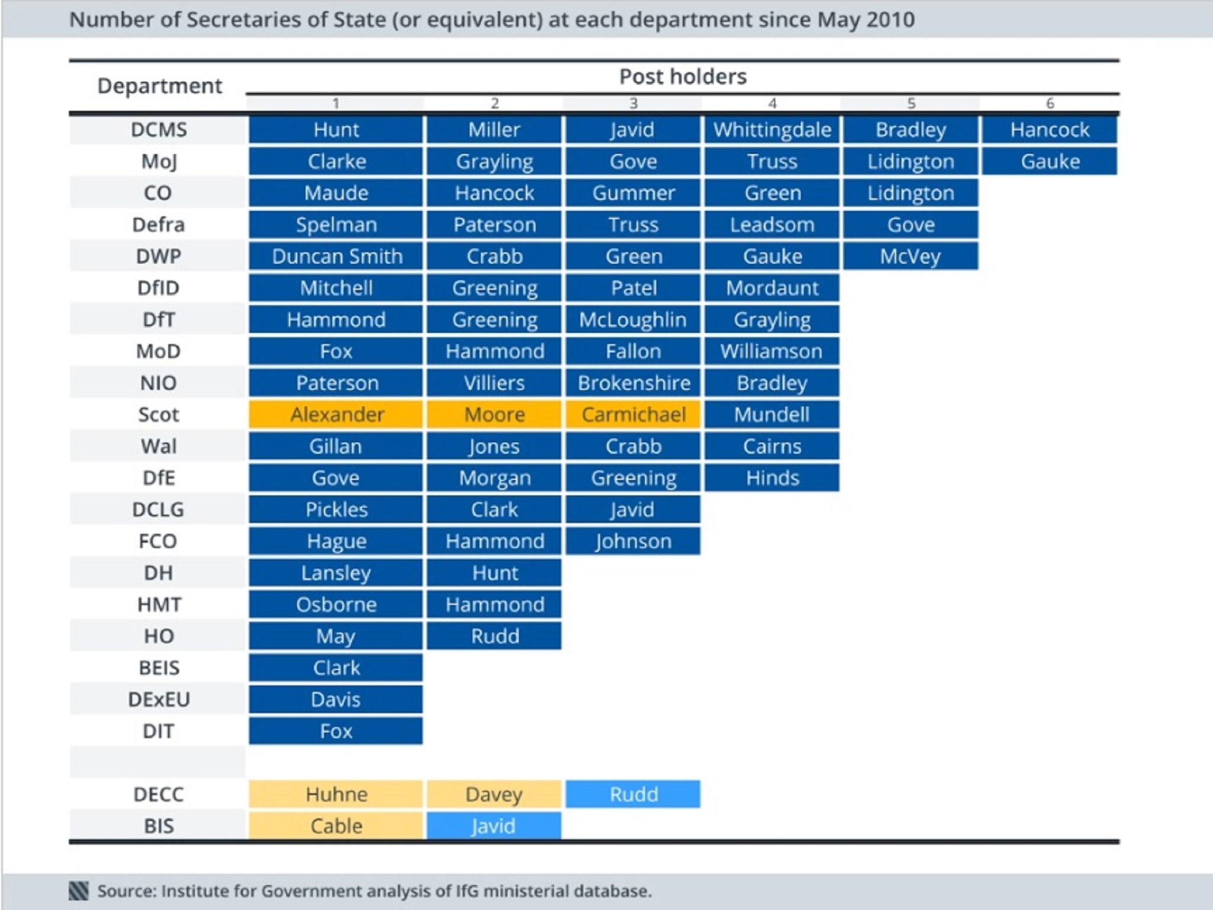Select column number 6 header

(1050, 104)
